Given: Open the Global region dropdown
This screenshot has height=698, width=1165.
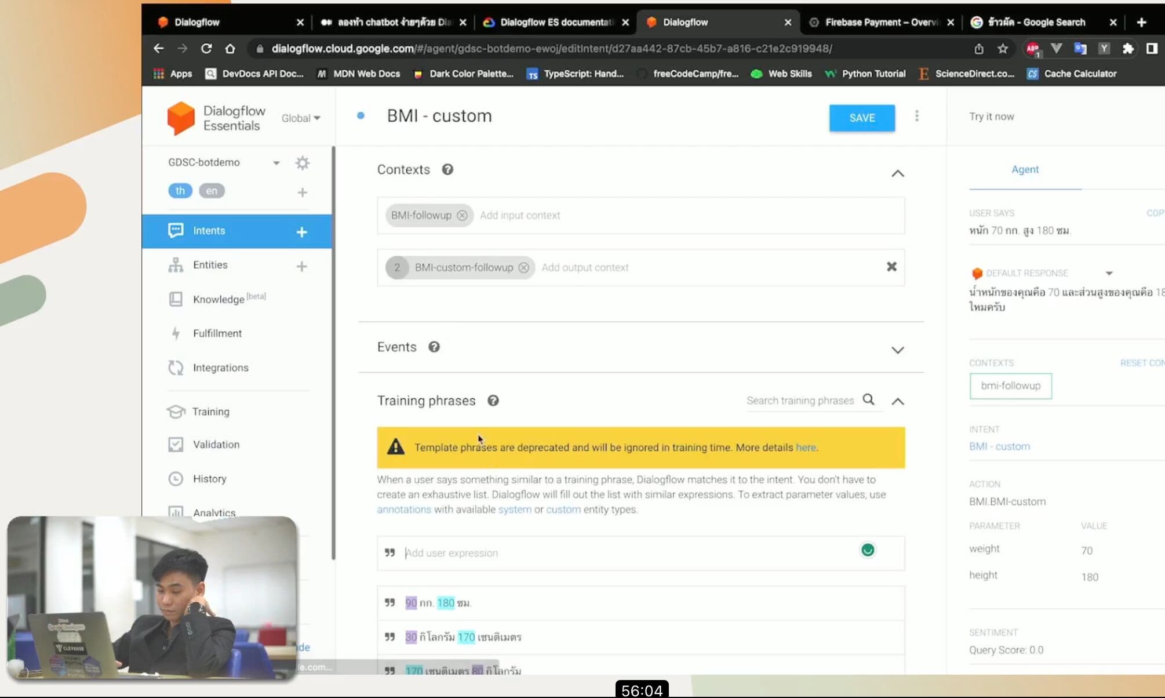Looking at the screenshot, I should coord(301,118).
